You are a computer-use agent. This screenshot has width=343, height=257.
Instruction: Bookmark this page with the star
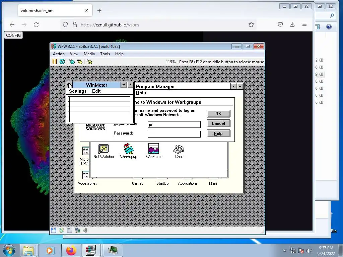point(251,24)
